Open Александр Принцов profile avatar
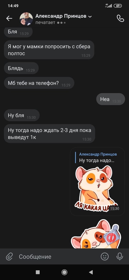The width and height of the screenshot is (129, 280). (x=26, y=19)
